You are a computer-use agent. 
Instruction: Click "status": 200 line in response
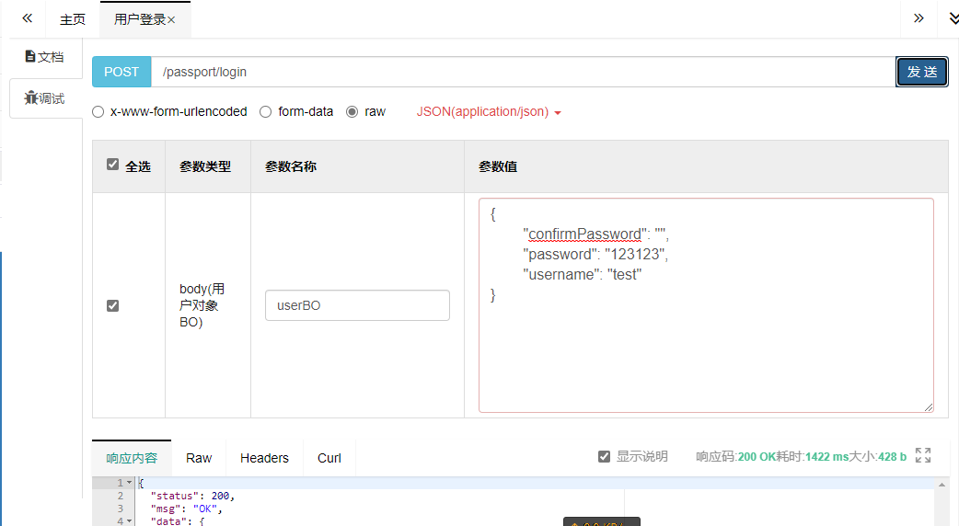click(x=192, y=496)
